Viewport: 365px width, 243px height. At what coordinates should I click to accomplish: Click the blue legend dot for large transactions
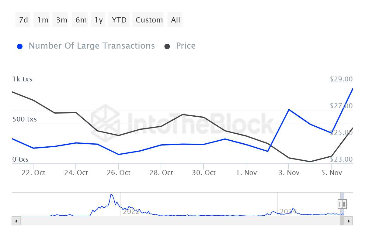[20, 46]
